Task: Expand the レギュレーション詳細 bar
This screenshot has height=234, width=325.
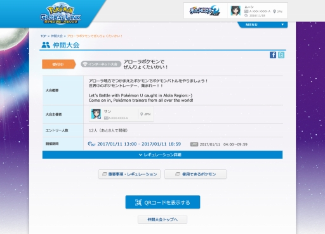Action: pyautogui.click(x=162, y=155)
